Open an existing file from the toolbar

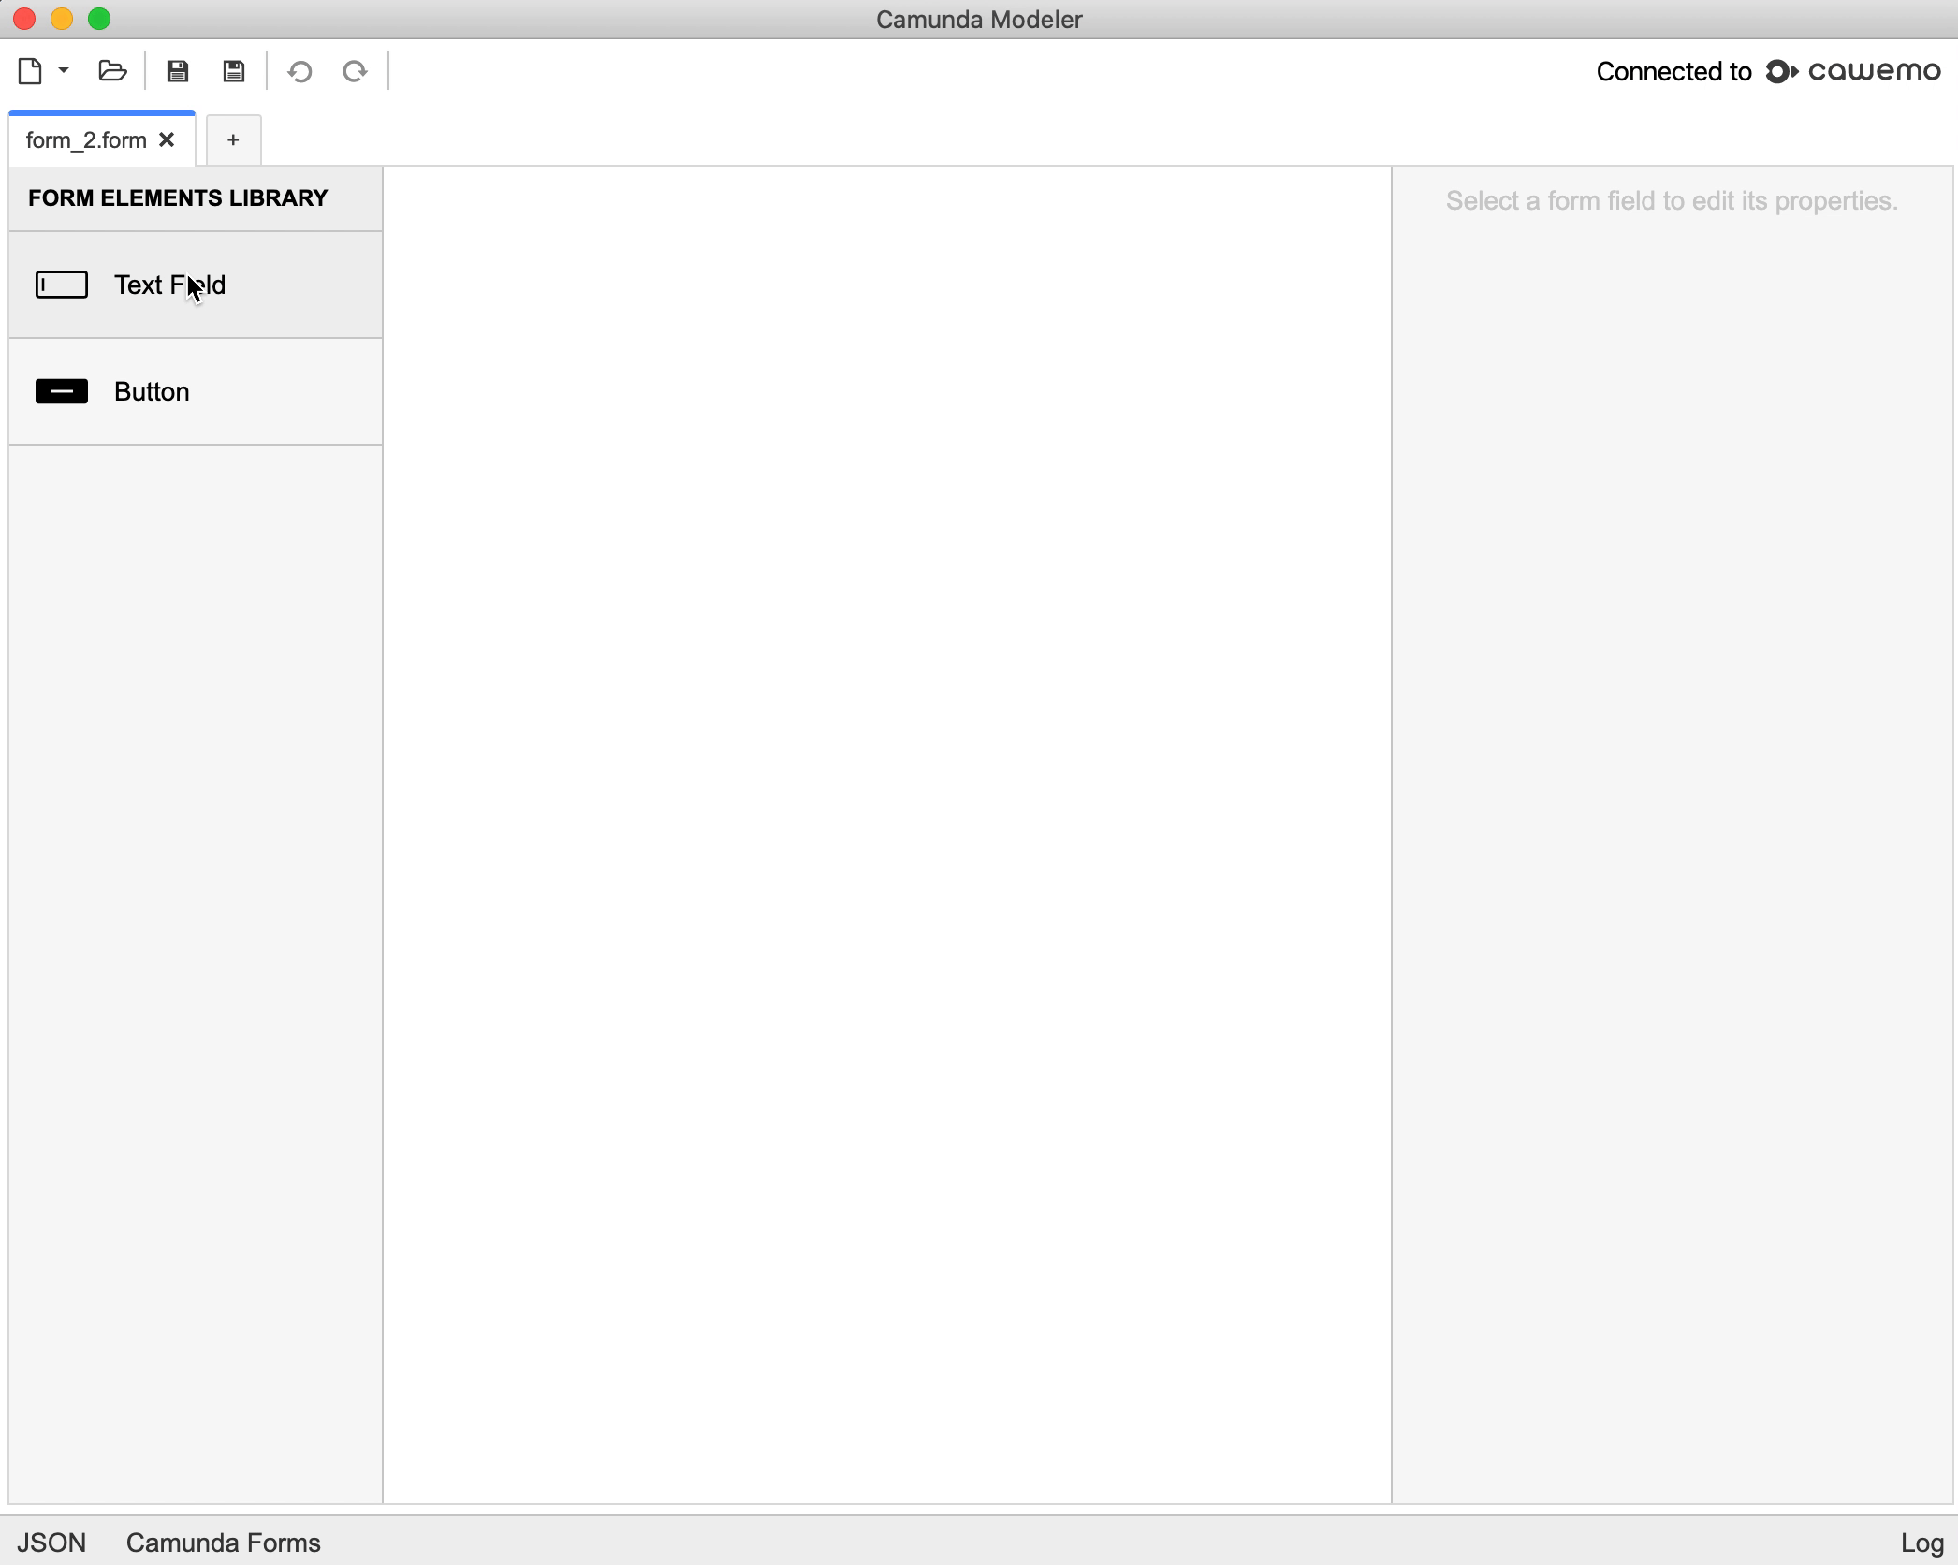point(111,70)
